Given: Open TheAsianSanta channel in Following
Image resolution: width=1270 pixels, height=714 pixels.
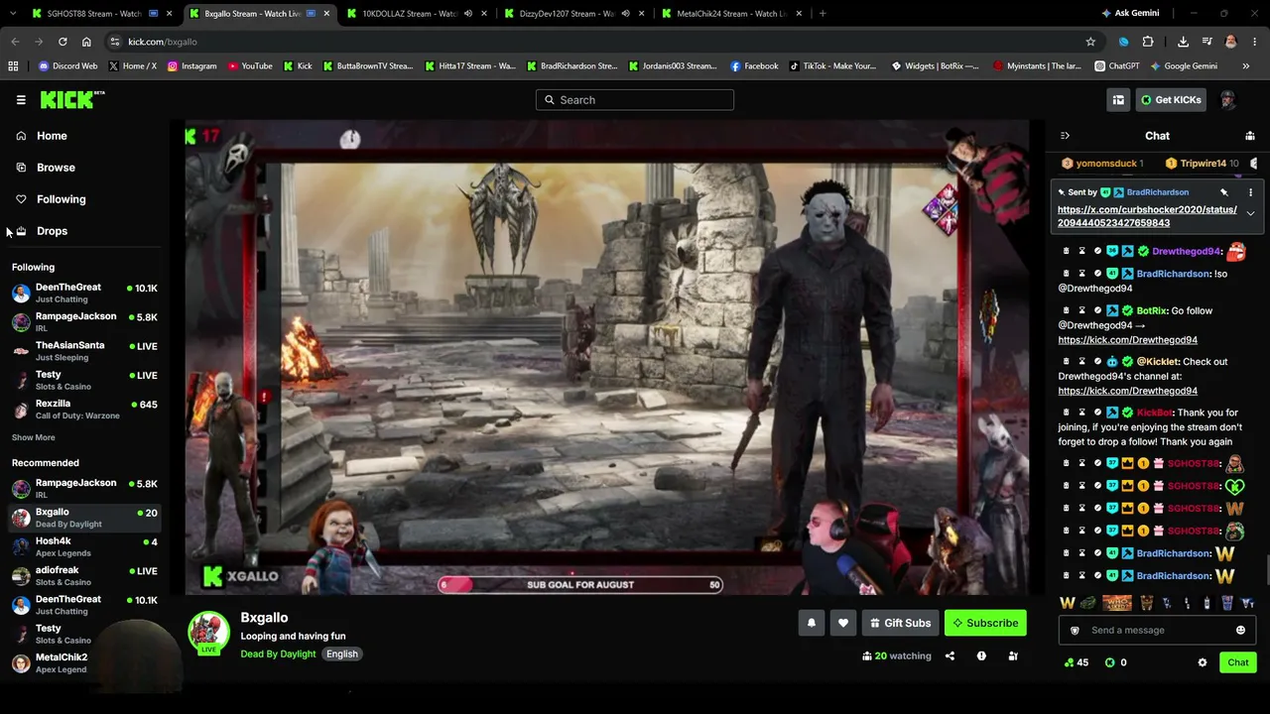Looking at the screenshot, I should click(84, 350).
